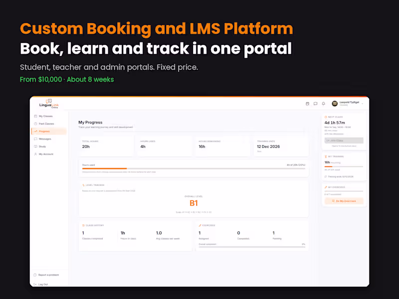Click the Next Class clock icon

click(x=326, y=117)
